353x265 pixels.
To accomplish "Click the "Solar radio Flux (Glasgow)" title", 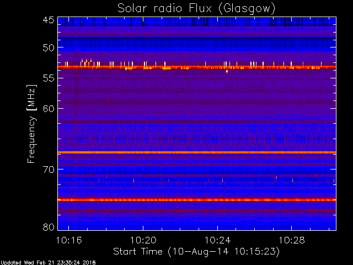I will [196, 9].
